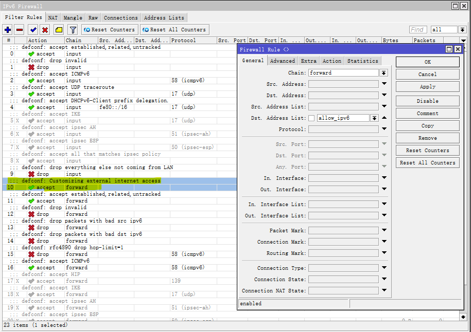Image resolution: width=471 pixels, height=332 pixels.
Task: Enable rule using blue checkmark icon
Action: point(33,30)
